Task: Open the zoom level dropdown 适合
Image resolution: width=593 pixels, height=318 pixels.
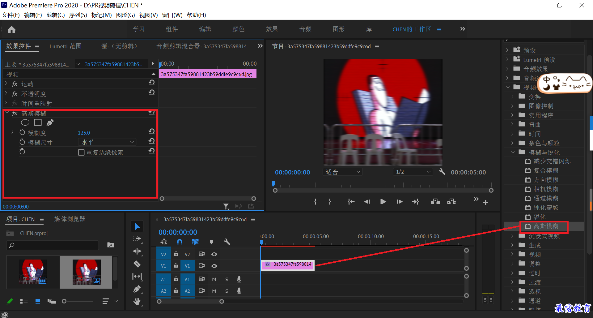Action: click(x=343, y=172)
